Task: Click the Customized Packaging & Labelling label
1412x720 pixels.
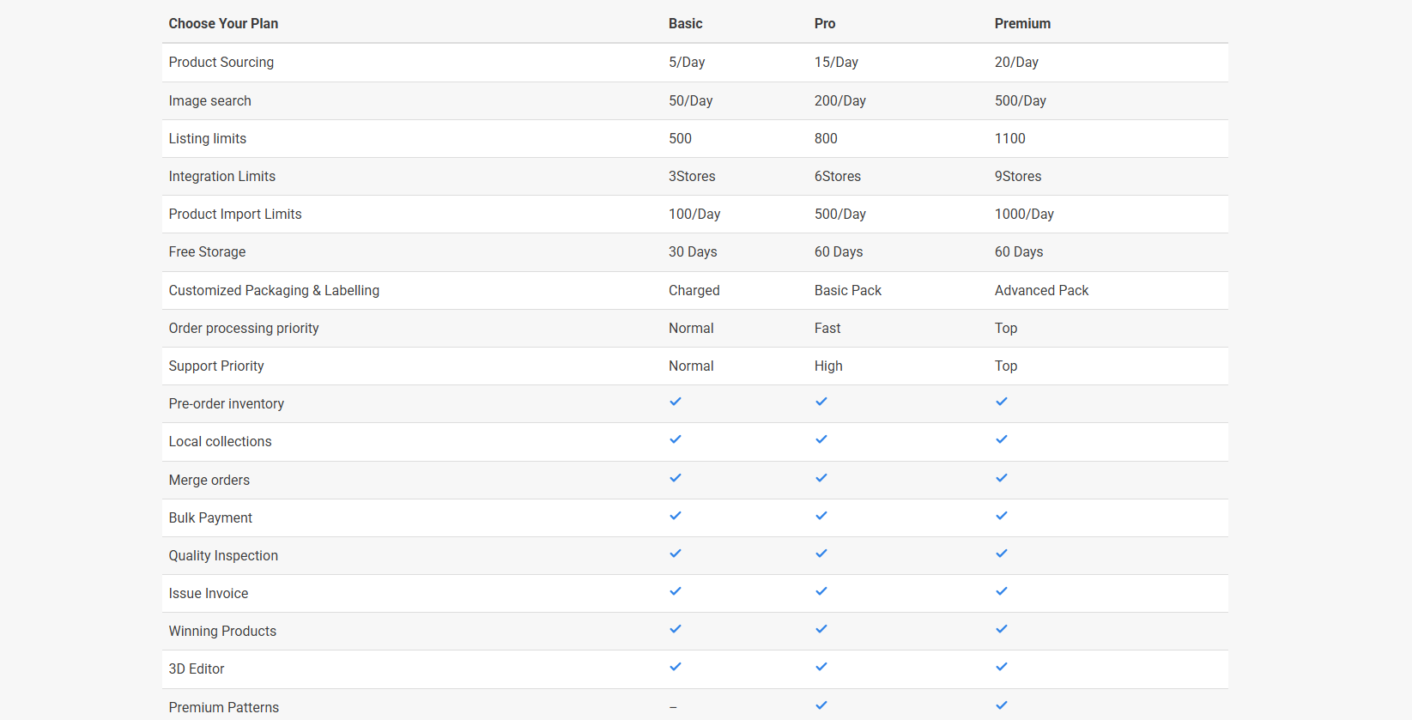Action: pos(274,291)
